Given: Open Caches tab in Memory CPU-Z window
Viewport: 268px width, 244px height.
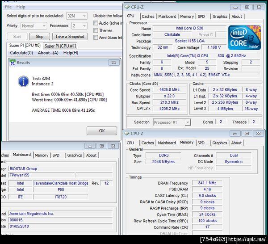Looking at the screenshot, I should click(x=148, y=143).
